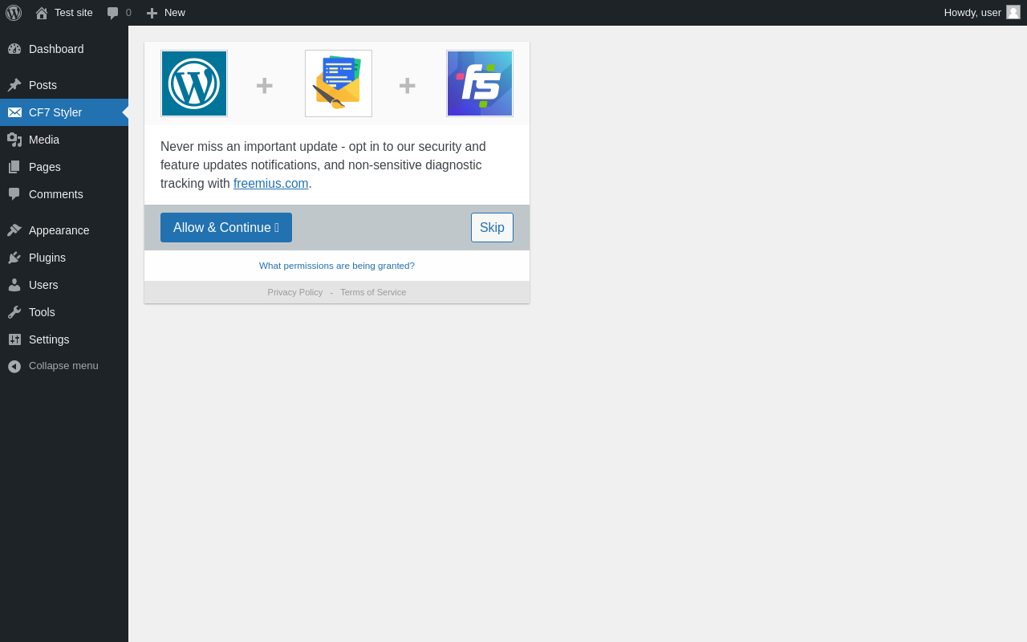Open the New content menu
Image resolution: width=1027 pixels, height=642 pixels.
165,13
